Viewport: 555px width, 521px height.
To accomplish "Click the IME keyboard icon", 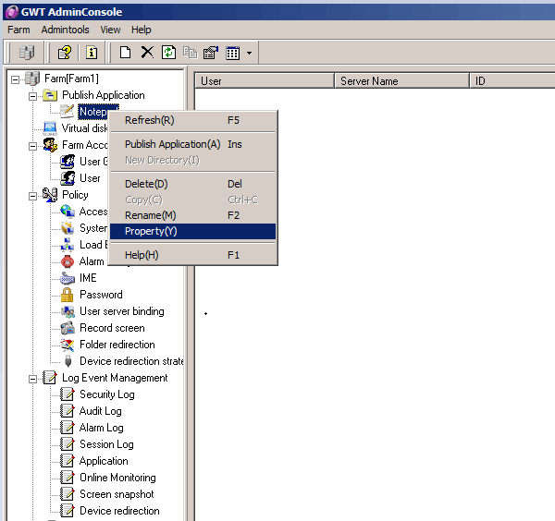I will click(68, 278).
